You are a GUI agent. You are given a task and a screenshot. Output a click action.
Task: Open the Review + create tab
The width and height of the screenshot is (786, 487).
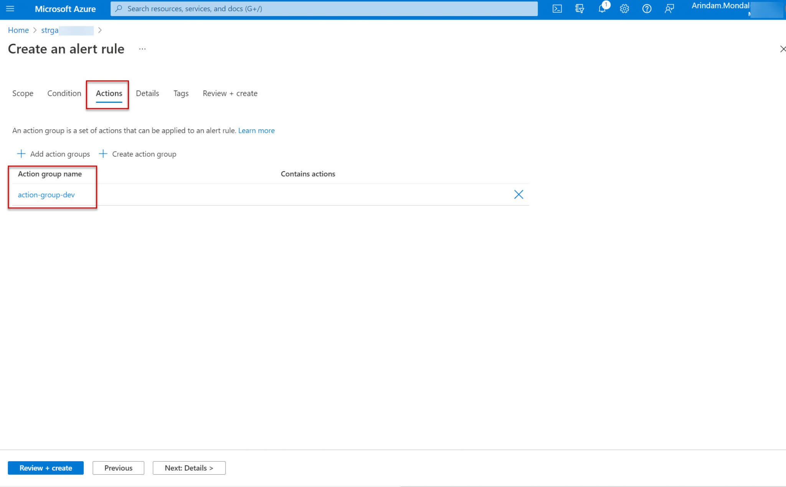click(x=230, y=93)
